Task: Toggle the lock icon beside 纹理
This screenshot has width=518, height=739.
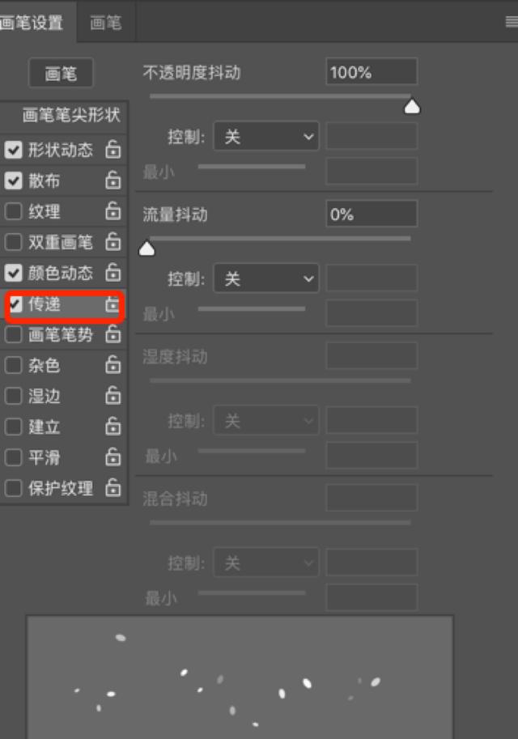Action: (x=113, y=210)
